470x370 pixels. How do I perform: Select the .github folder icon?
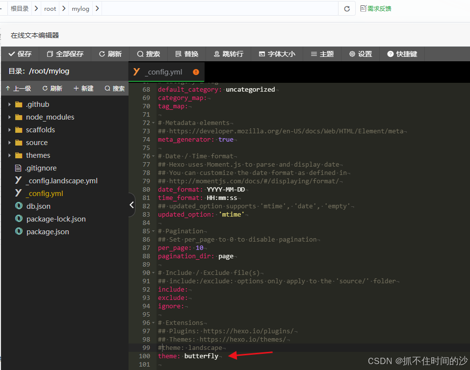click(x=19, y=104)
